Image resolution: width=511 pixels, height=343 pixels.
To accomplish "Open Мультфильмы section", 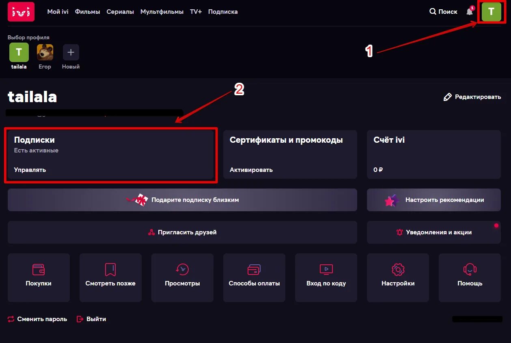I will 162,12.
